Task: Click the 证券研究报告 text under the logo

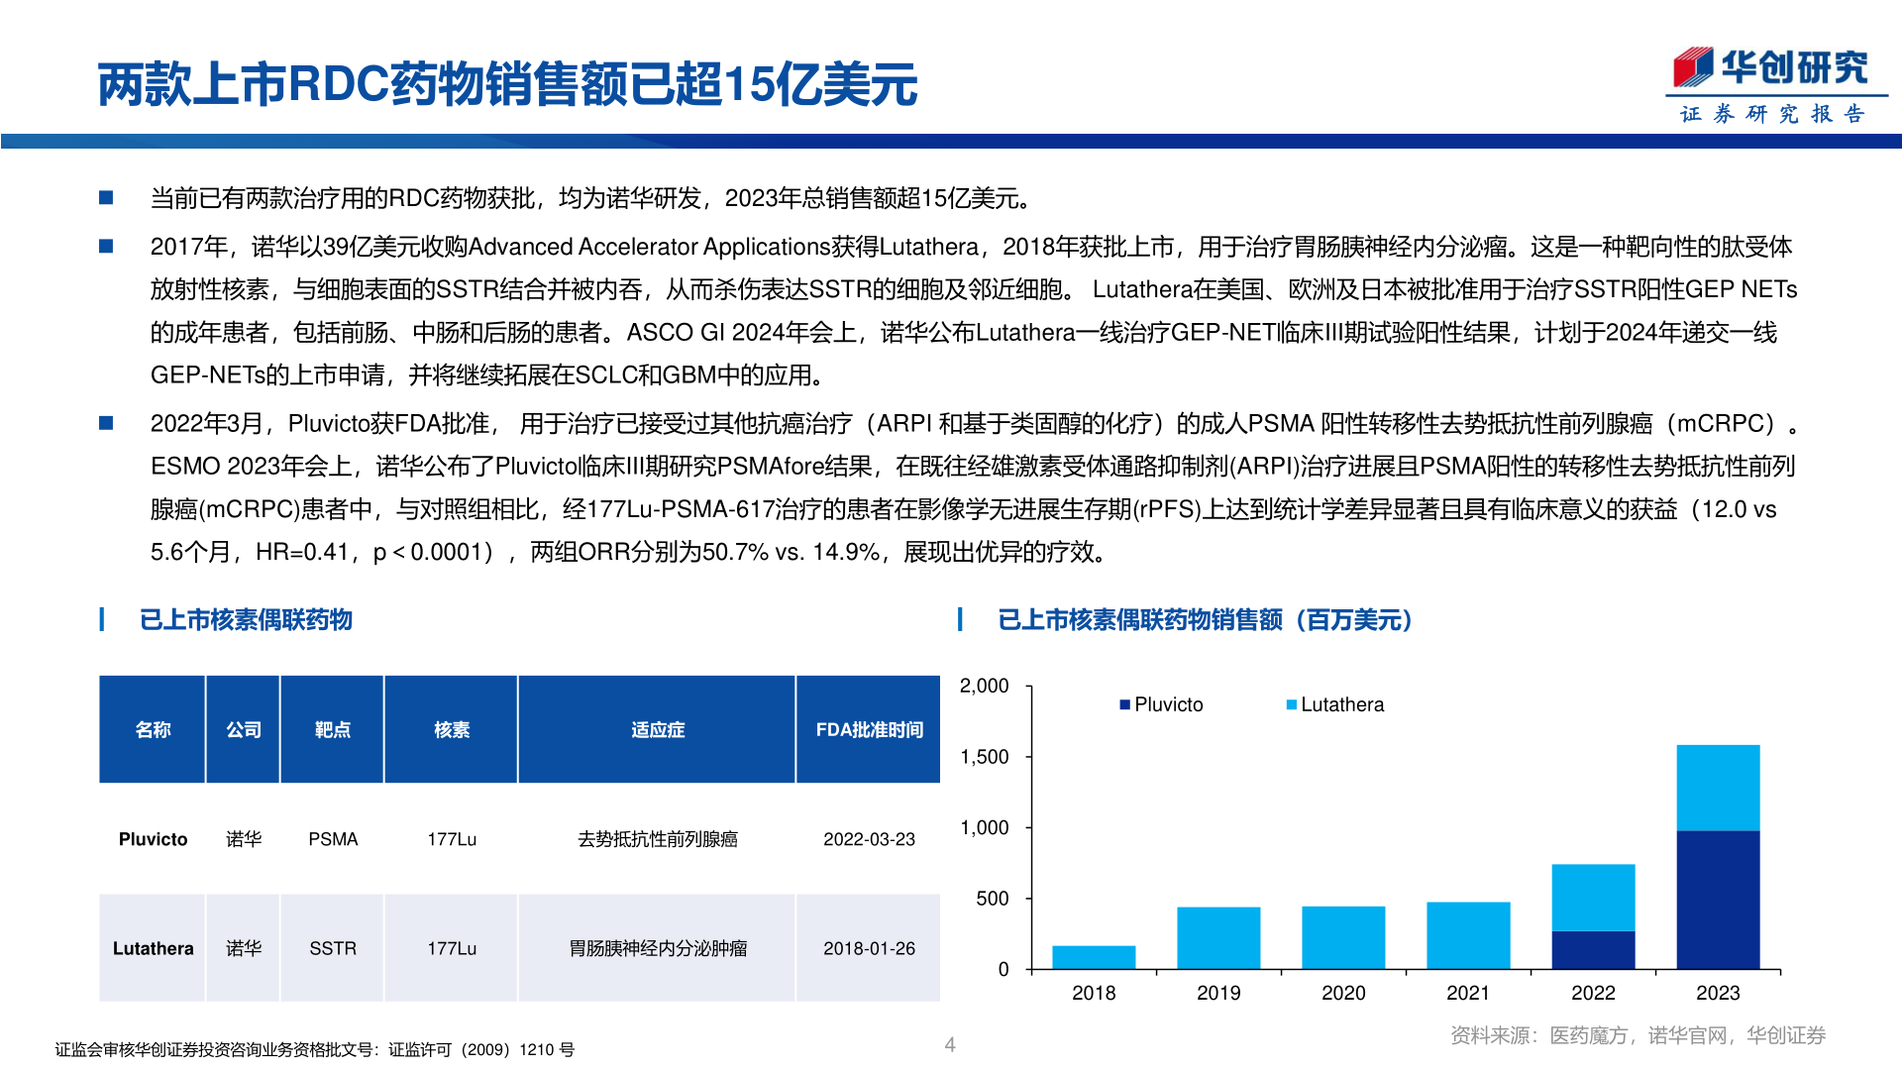Action: (1773, 114)
